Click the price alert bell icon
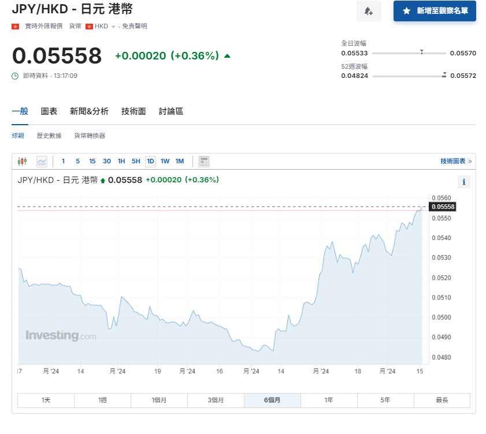Screen dimensions: 486x434 click(369, 12)
